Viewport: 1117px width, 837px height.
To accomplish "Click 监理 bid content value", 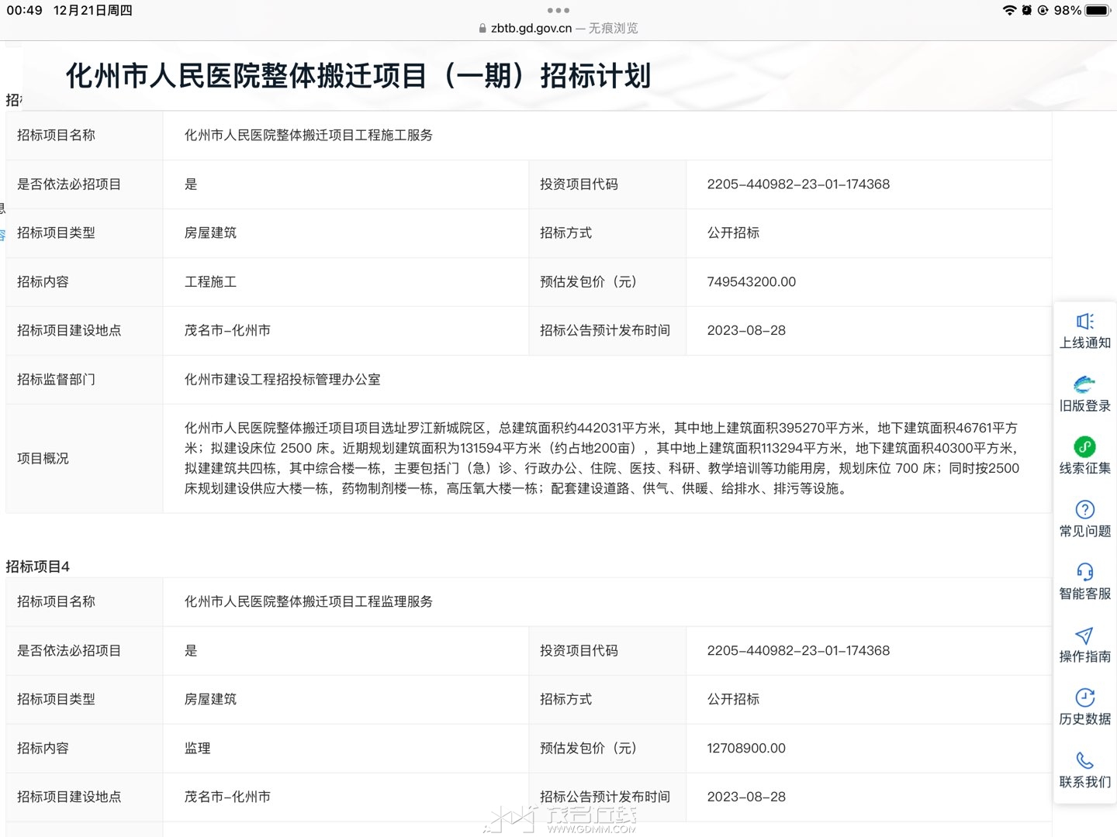I will click(x=197, y=749).
